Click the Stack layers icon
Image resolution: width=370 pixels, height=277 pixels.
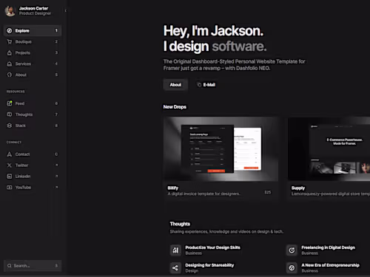point(10,126)
